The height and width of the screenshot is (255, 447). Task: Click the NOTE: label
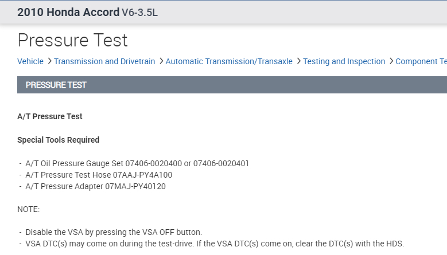[29, 210]
